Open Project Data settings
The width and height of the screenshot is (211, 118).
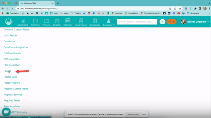click(x=10, y=77)
